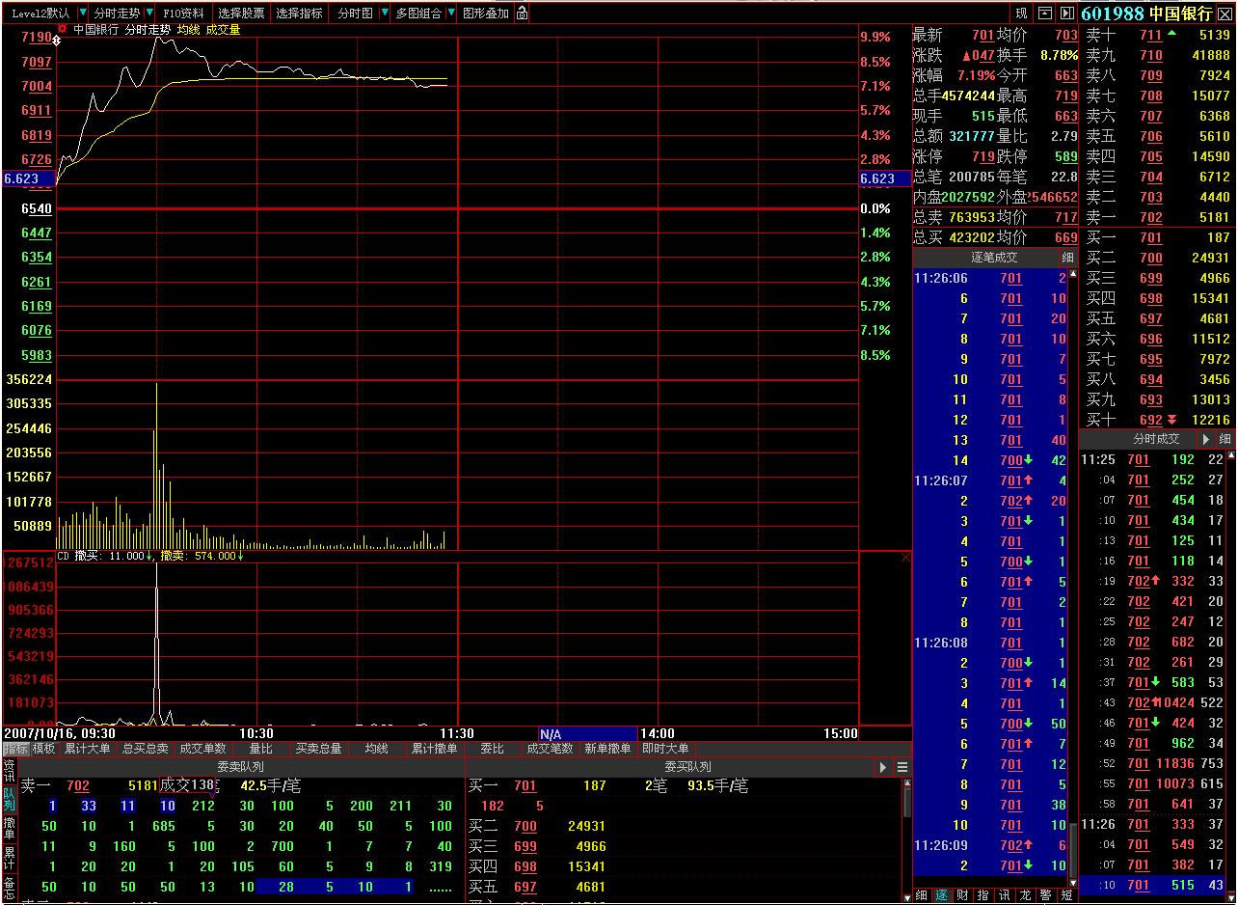The image size is (1238, 905).
Task: Switch to the 总买总卖 indicator tab
Action: pos(146,749)
